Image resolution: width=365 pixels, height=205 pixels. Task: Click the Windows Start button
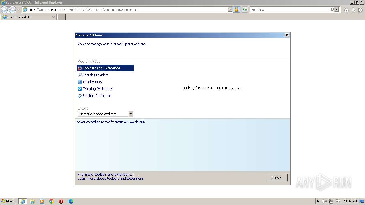(x=8, y=201)
